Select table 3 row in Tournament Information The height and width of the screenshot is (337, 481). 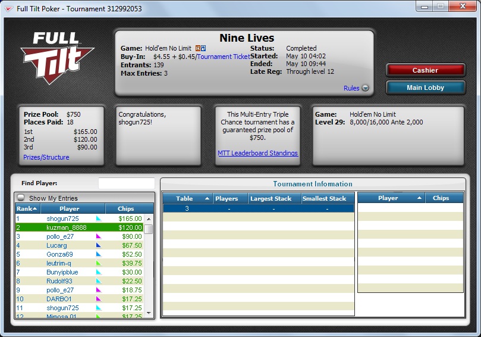coord(258,208)
